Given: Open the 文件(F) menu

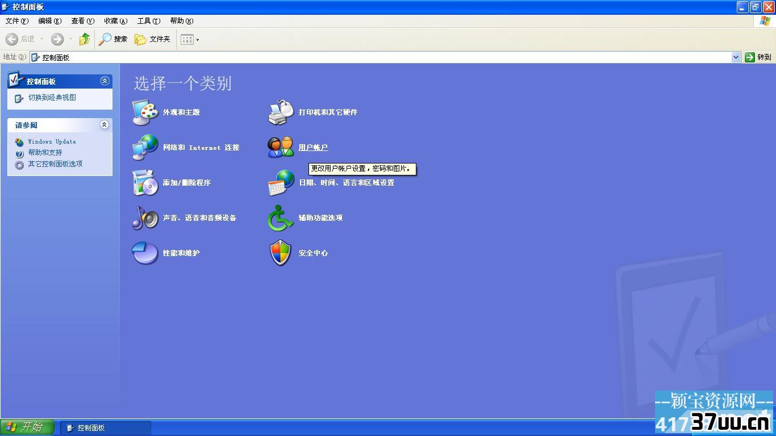Looking at the screenshot, I should pos(17,21).
